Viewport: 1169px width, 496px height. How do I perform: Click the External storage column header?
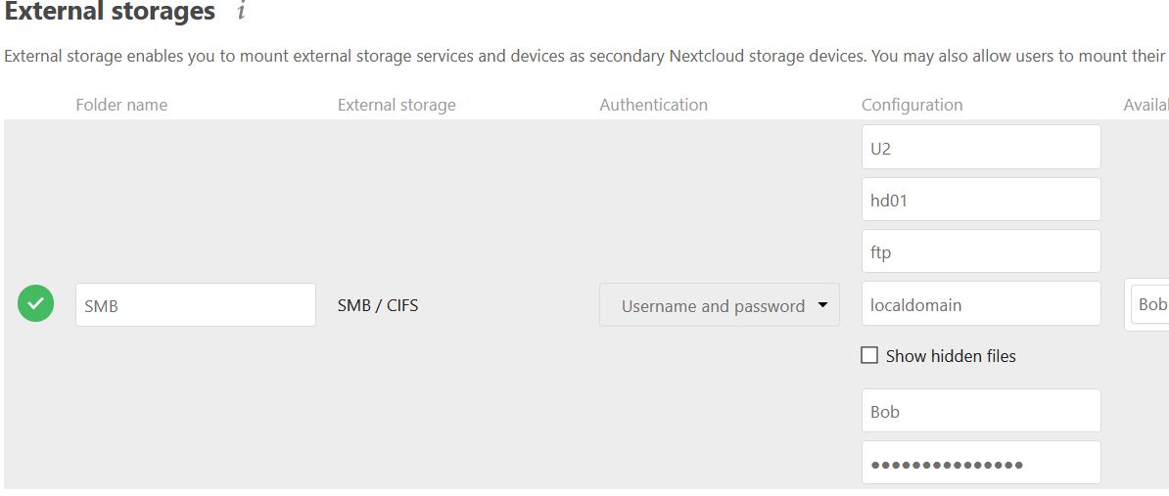point(397,105)
